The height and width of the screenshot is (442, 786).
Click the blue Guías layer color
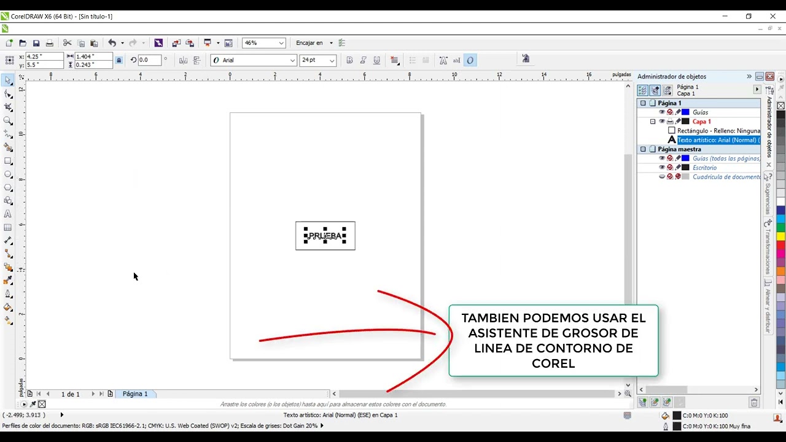tap(685, 112)
